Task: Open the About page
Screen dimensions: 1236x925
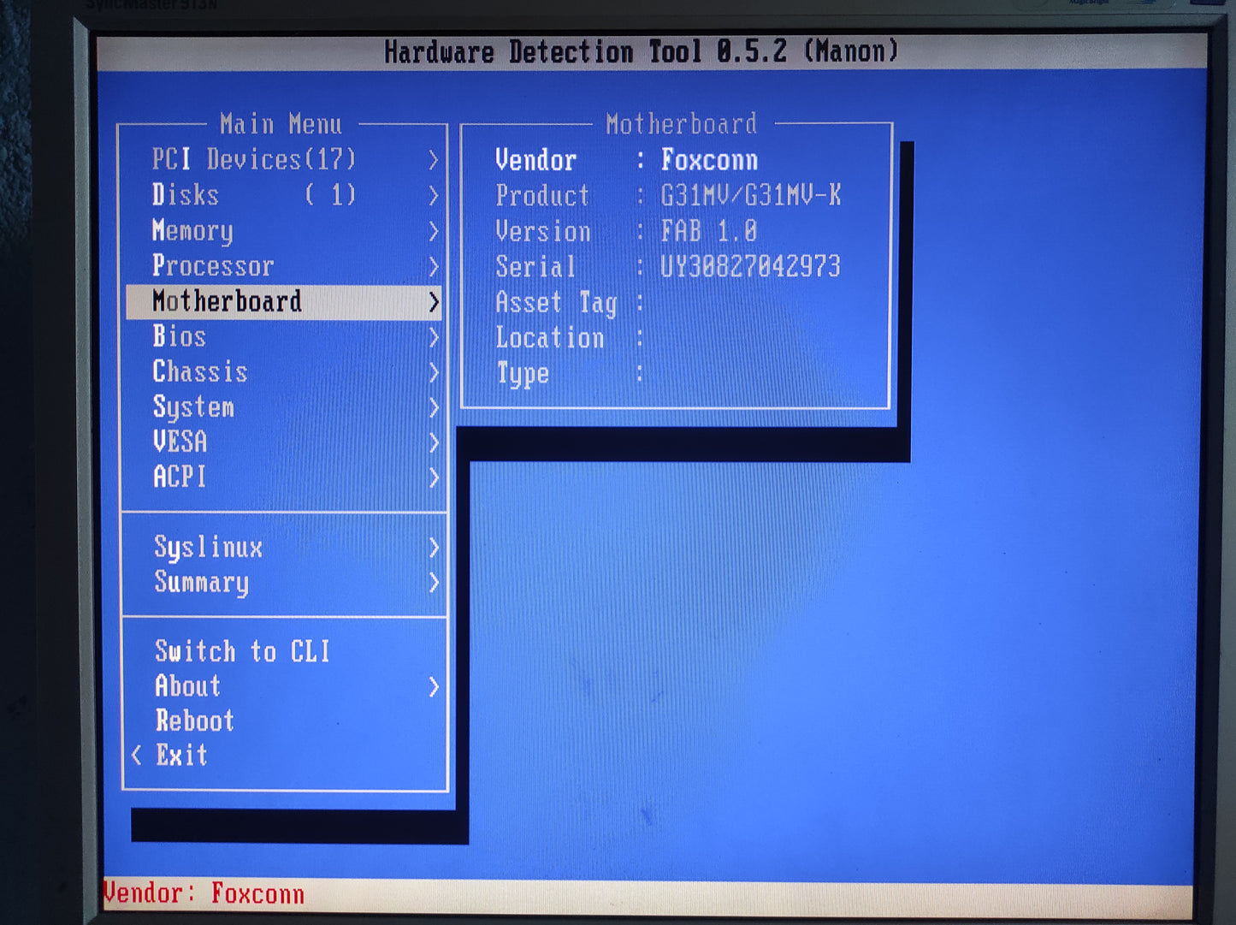Action: click(187, 686)
